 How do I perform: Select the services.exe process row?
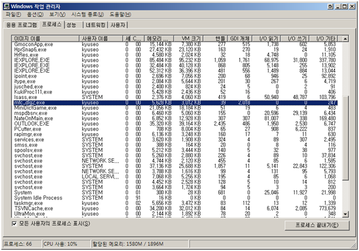(x=175, y=139)
